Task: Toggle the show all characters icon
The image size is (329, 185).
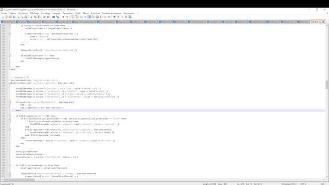Action: [x=85, y=17]
